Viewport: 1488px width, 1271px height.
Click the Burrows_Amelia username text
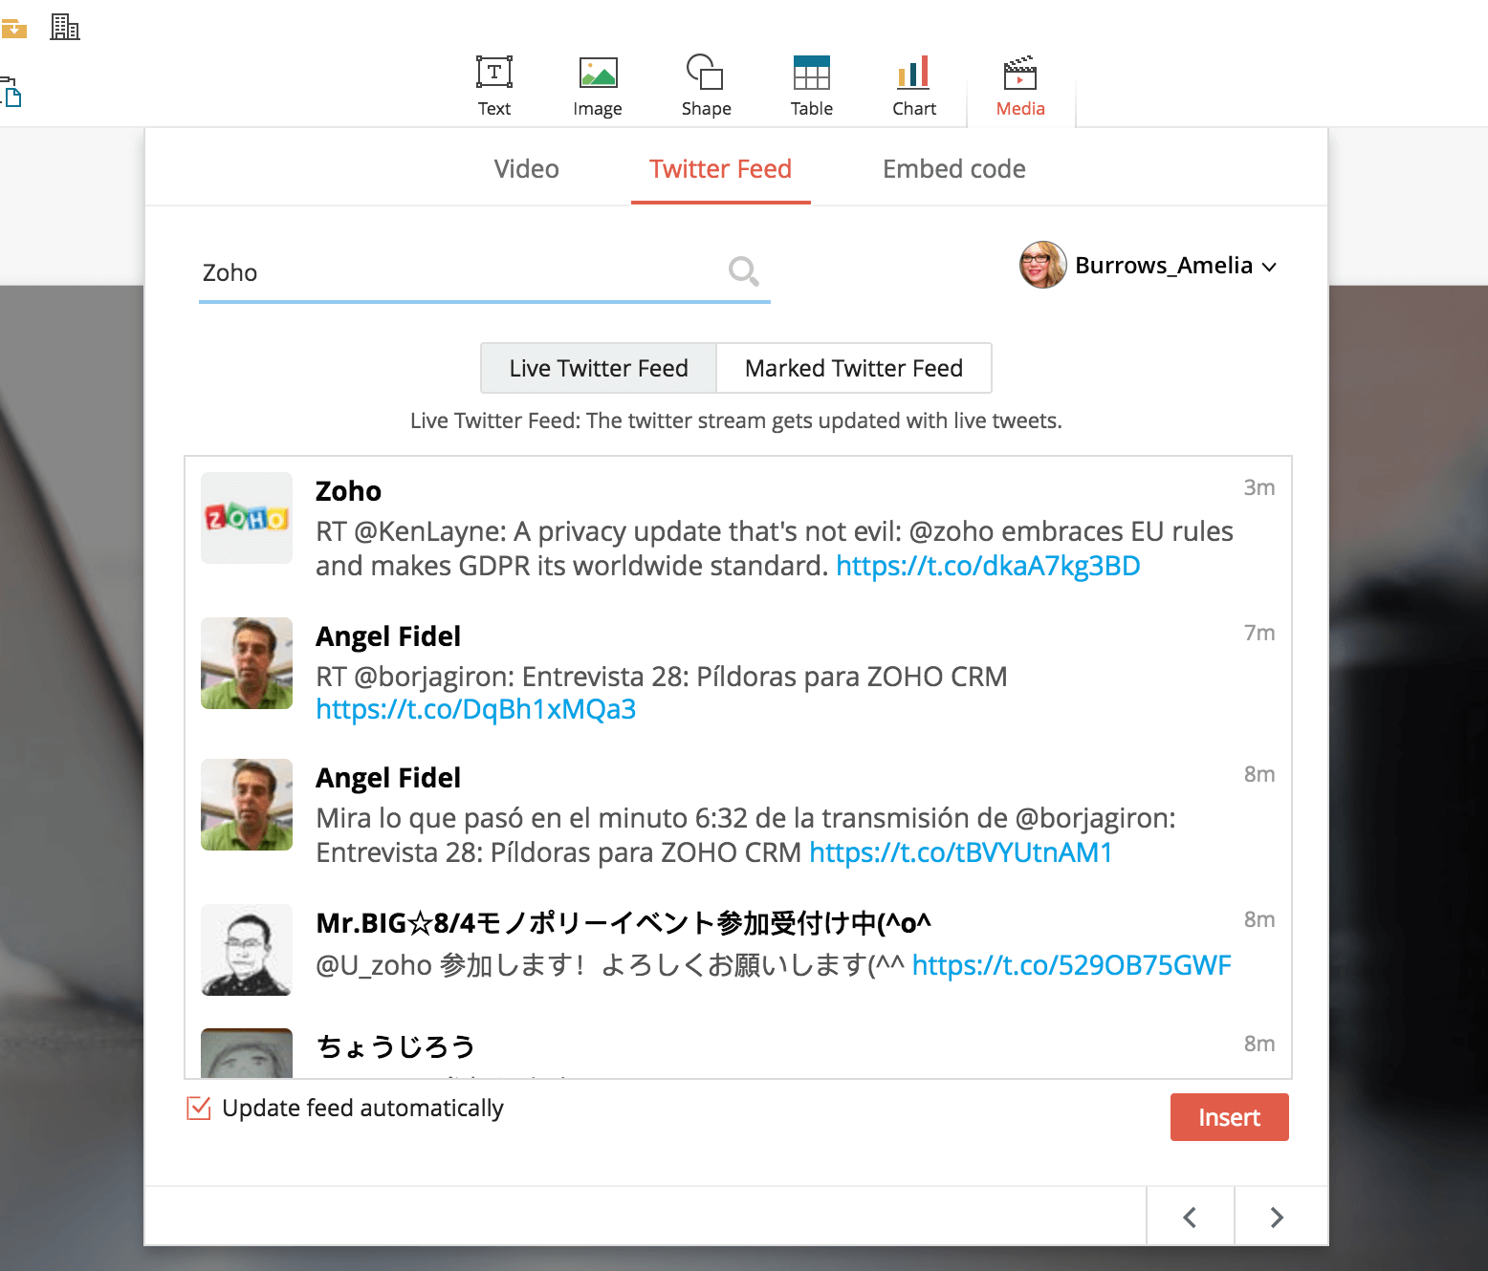point(1164,265)
